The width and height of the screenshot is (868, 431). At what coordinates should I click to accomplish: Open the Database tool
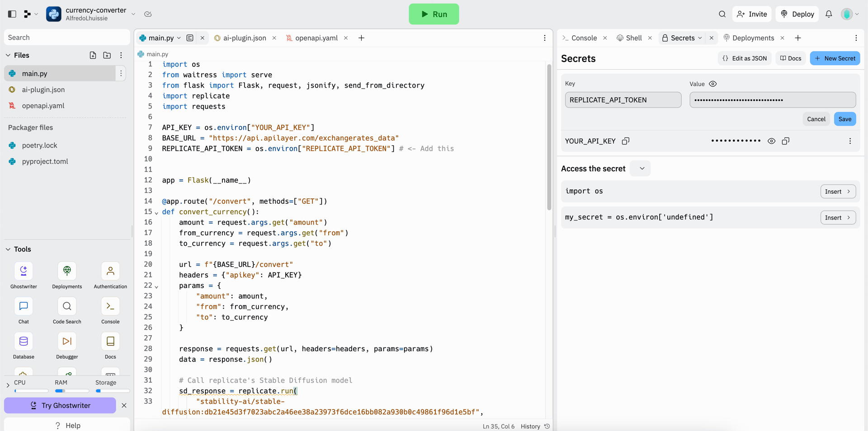pyautogui.click(x=24, y=342)
